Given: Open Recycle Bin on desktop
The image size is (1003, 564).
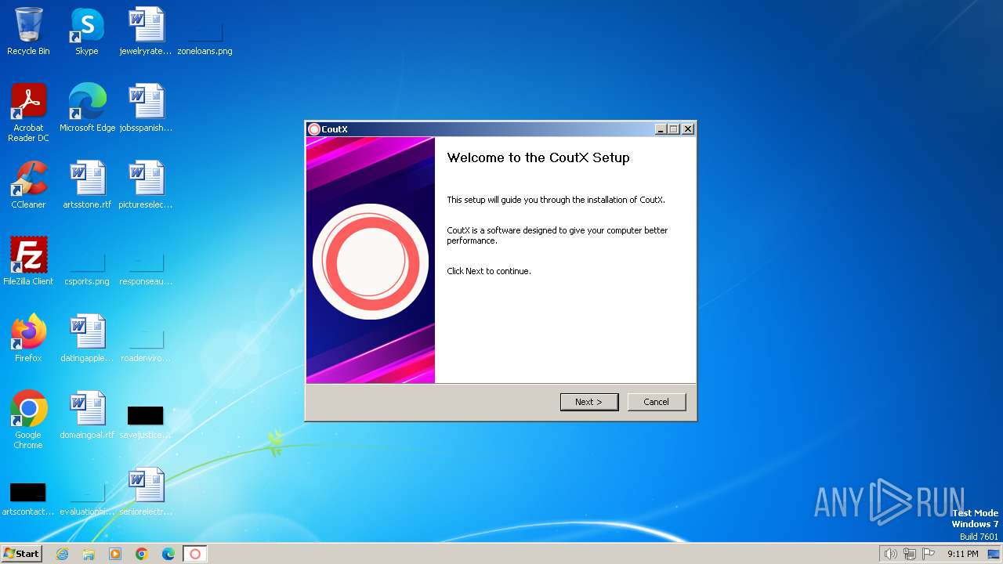Looking at the screenshot, I should 28,31.
